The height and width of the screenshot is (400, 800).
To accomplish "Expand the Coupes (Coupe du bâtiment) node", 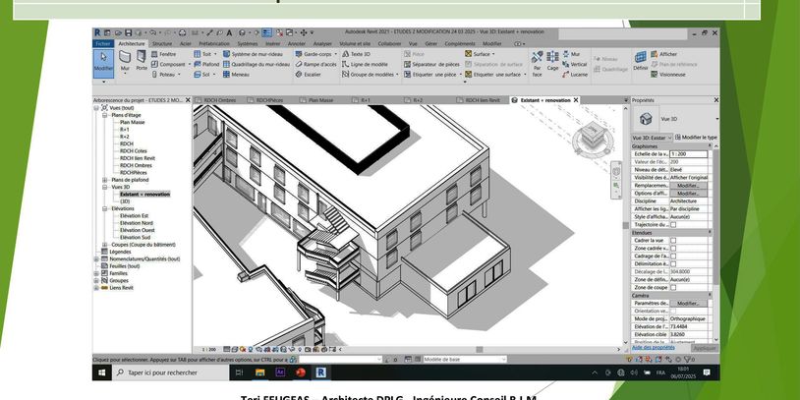I will [104, 245].
